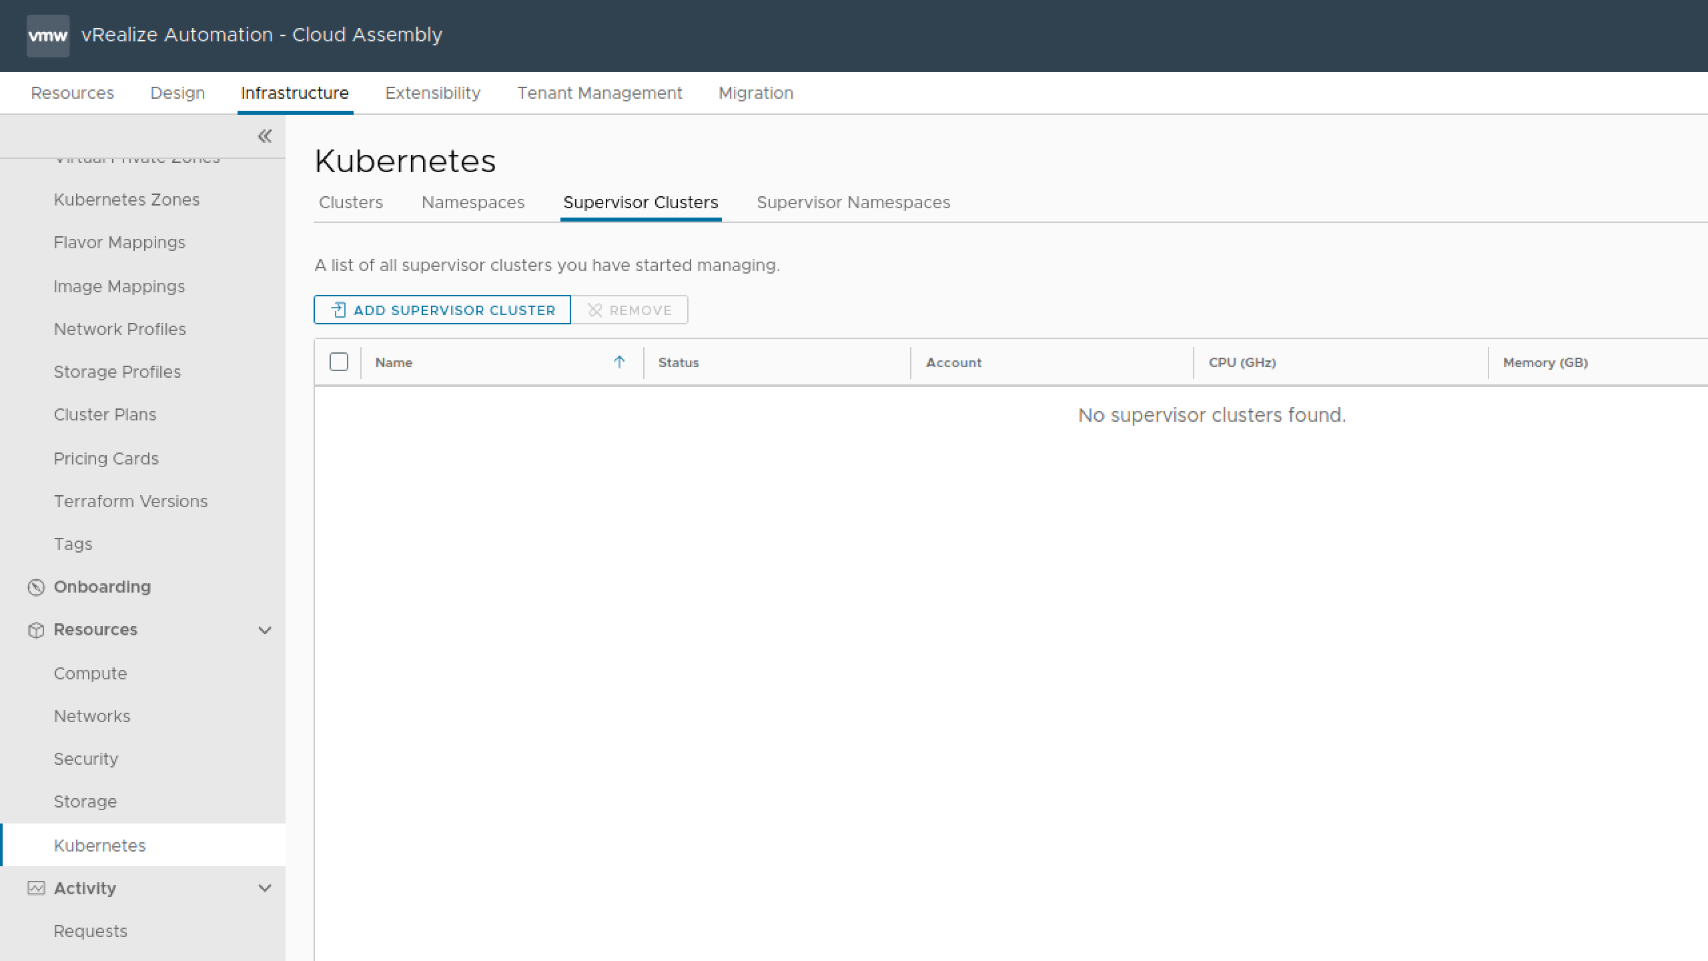Switch to the Clusters tab
The width and height of the screenshot is (1708, 961).
(351, 202)
